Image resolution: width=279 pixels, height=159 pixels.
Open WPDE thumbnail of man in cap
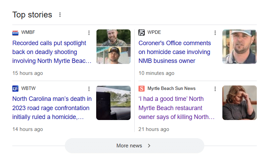click(x=239, y=47)
